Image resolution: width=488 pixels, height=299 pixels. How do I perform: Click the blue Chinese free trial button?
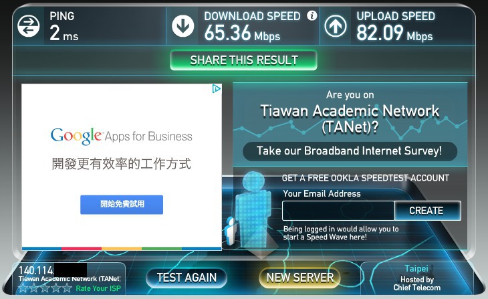tap(122, 205)
